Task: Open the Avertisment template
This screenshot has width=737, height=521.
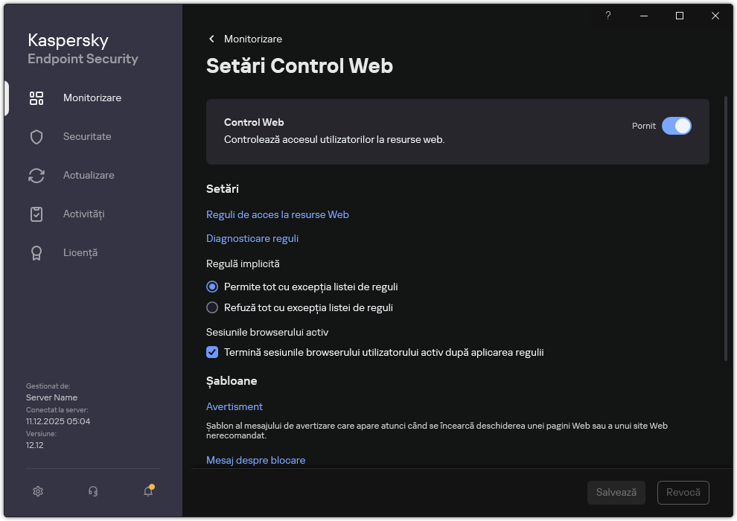Action: (x=234, y=406)
